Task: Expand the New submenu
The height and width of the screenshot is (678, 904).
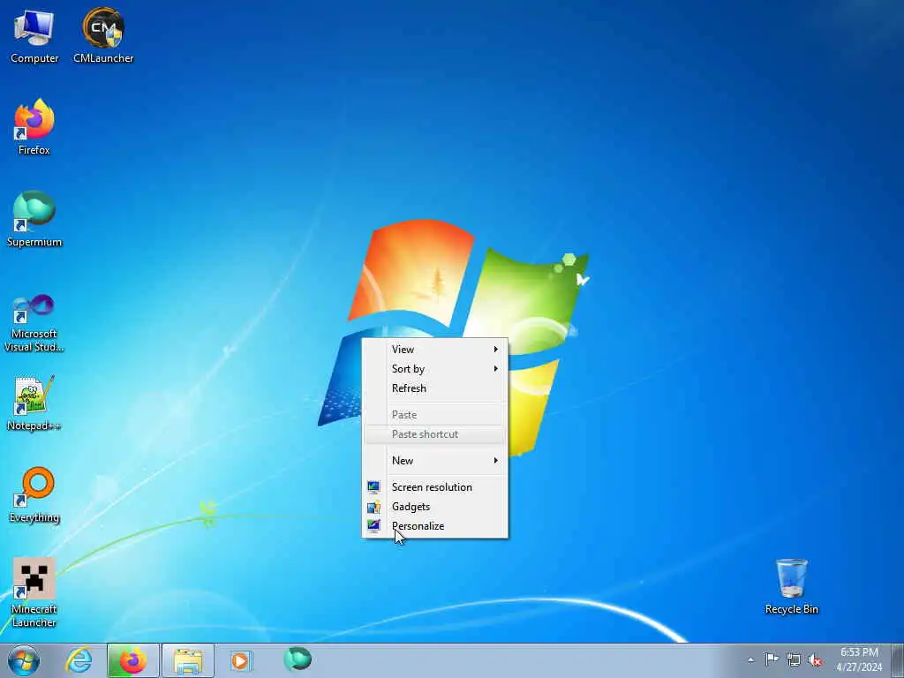Action: pyautogui.click(x=434, y=461)
